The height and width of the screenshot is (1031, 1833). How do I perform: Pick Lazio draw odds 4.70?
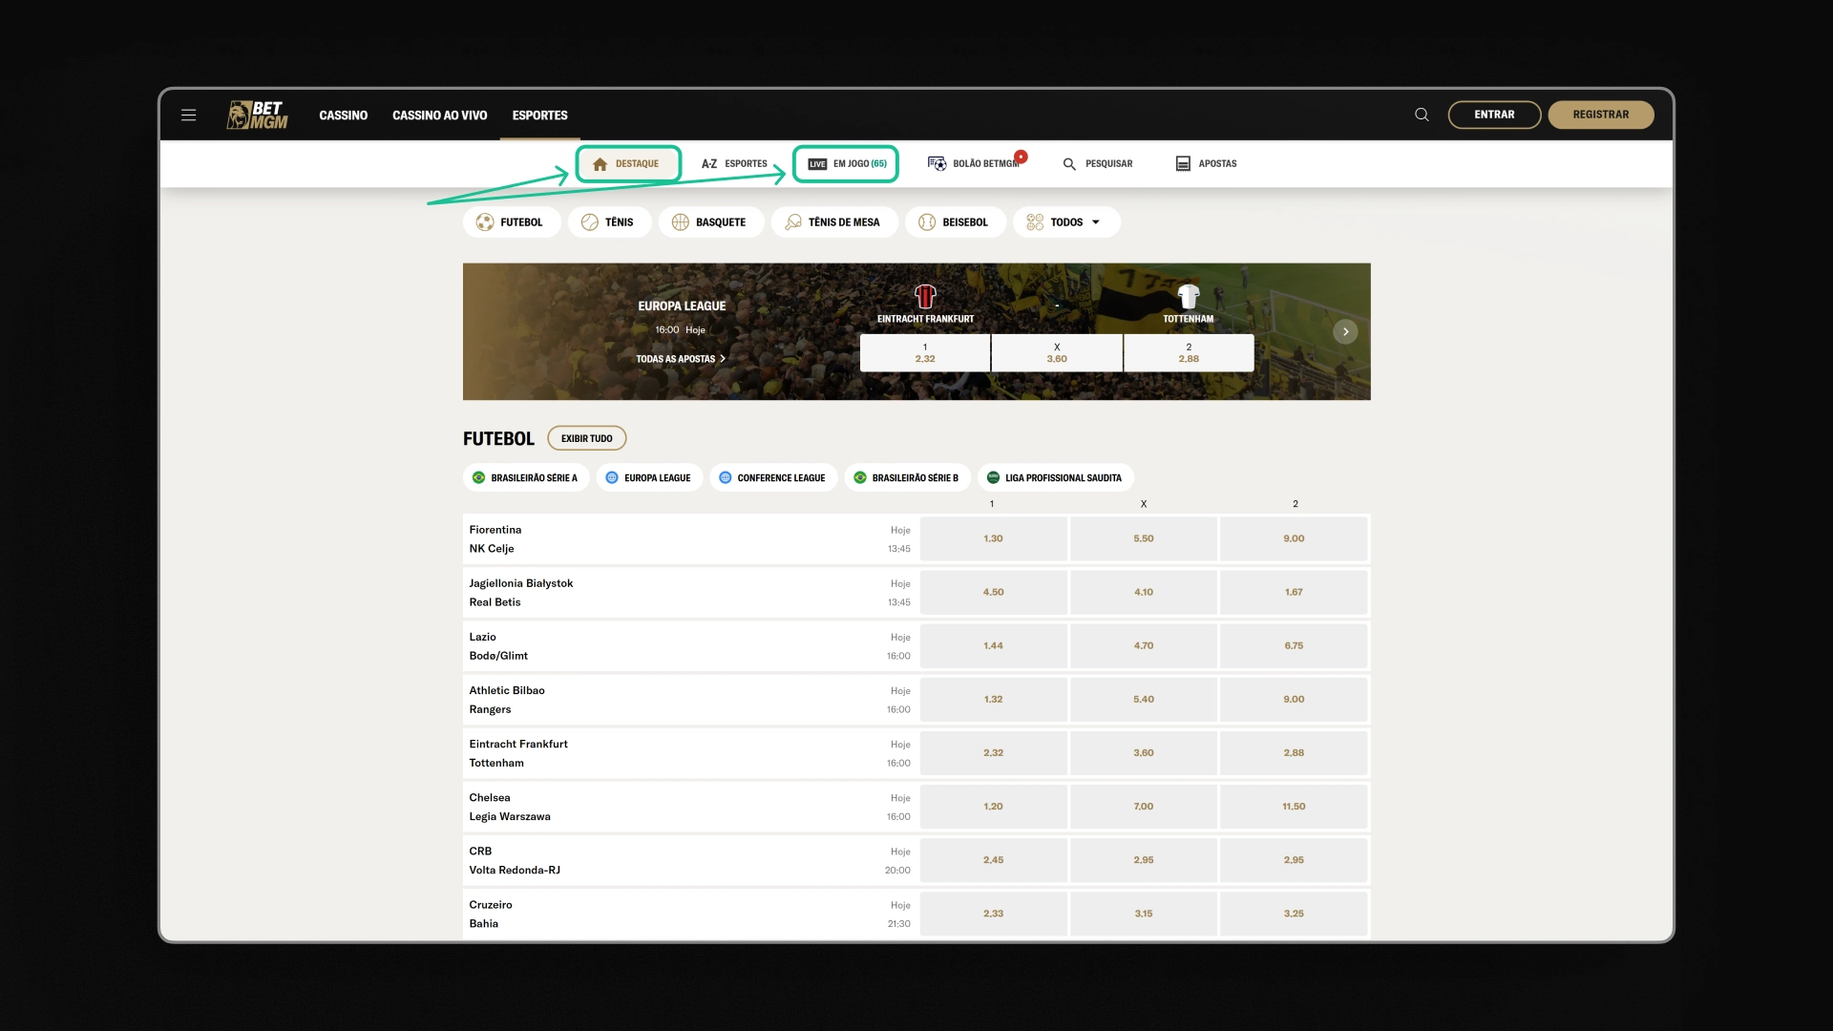pos(1144,645)
